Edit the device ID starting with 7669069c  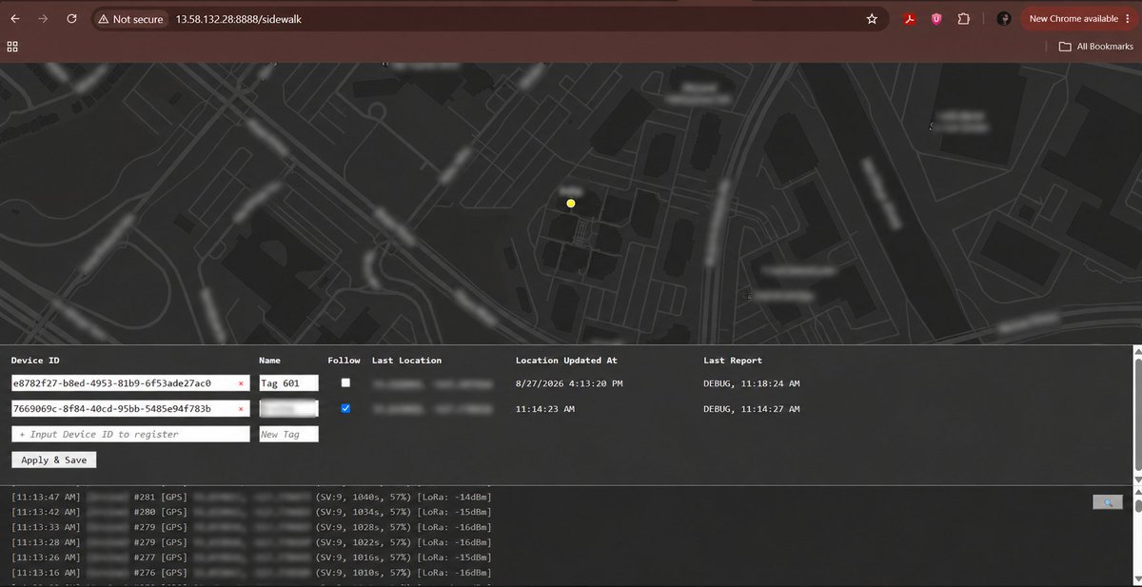(x=130, y=409)
